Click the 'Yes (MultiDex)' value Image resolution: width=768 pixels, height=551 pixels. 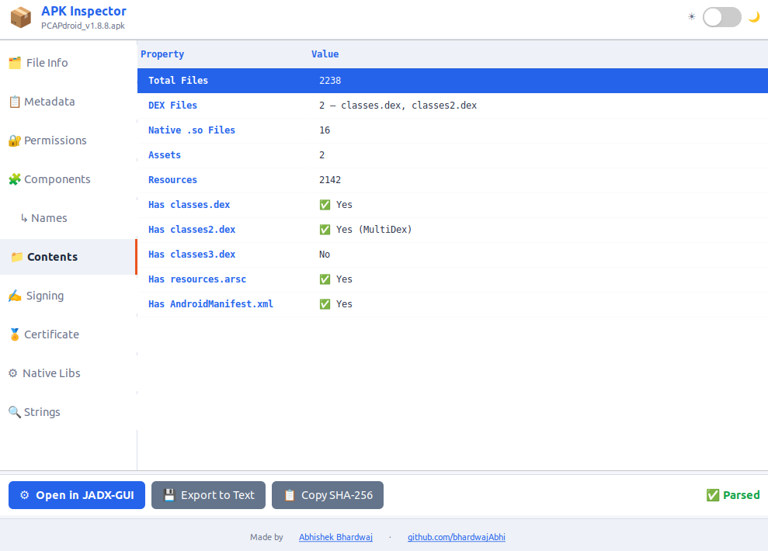click(374, 230)
